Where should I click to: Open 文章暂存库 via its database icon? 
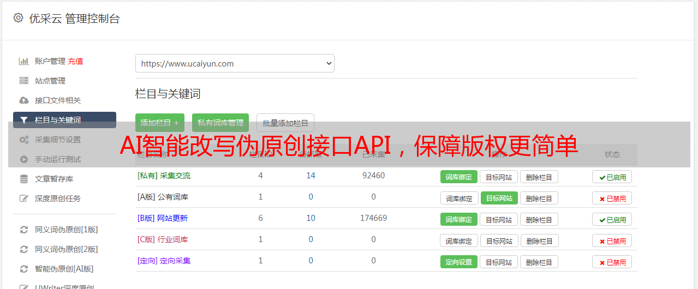(23, 179)
